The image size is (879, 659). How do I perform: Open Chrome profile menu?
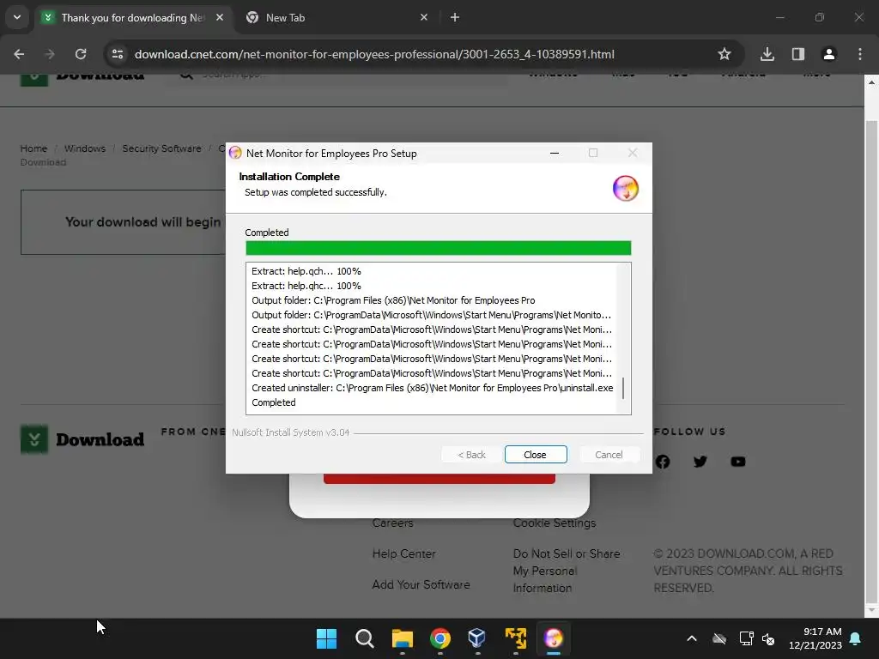tap(829, 54)
